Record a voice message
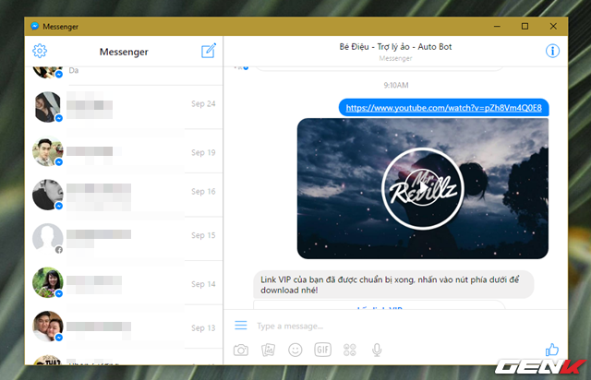The height and width of the screenshot is (380, 591). 377,350
